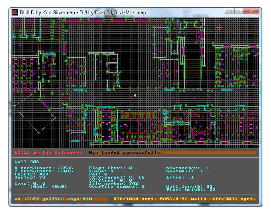Click the white player start arrow

135,95
